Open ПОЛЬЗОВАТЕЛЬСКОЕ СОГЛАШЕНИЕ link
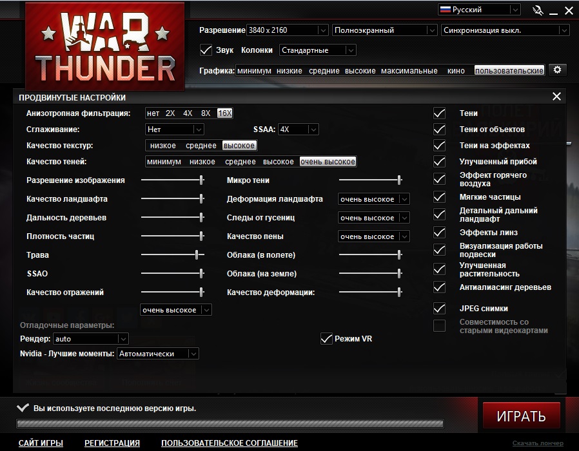Image resolution: width=579 pixels, height=451 pixels. click(x=230, y=443)
